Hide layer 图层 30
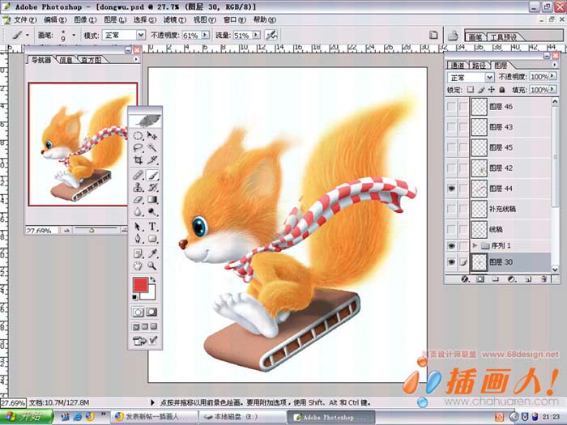 451,262
